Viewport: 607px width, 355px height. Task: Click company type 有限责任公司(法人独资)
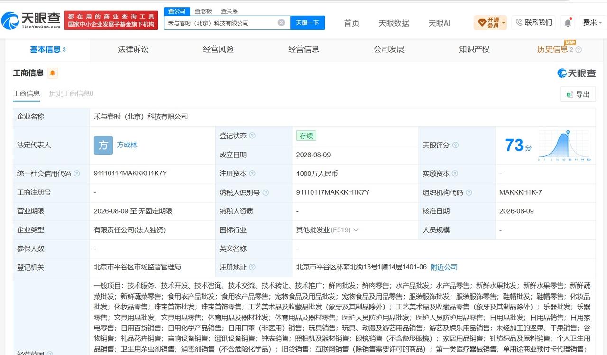pyautogui.click(x=129, y=230)
